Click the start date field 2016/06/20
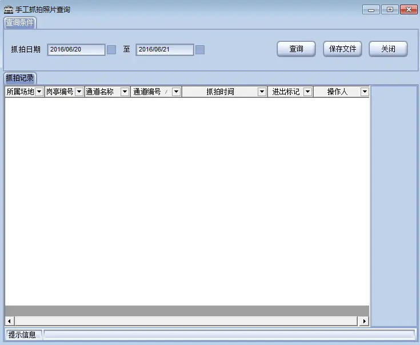The image size is (420, 345). tap(76, 50)
